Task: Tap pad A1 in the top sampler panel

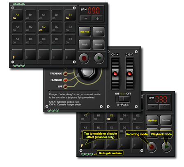Action: pos(17,15)
